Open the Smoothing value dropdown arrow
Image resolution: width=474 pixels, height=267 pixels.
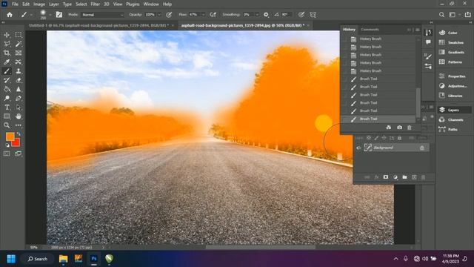tap(257, 15)
